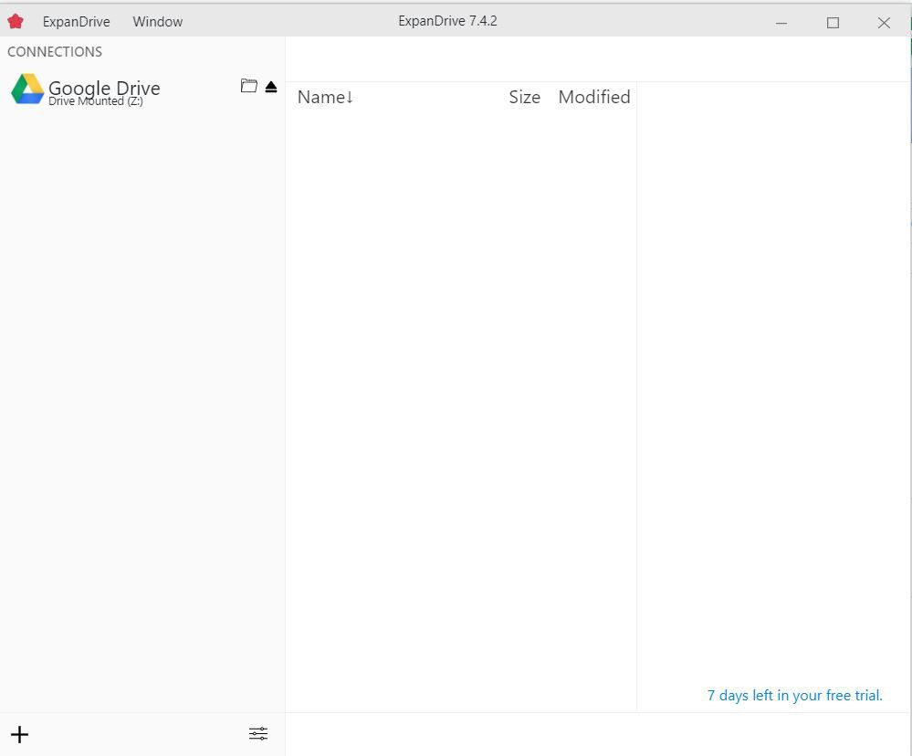Screen dimensions: 912x756
Task: Open the ExpanDrive menu
Action: [76, 22]
